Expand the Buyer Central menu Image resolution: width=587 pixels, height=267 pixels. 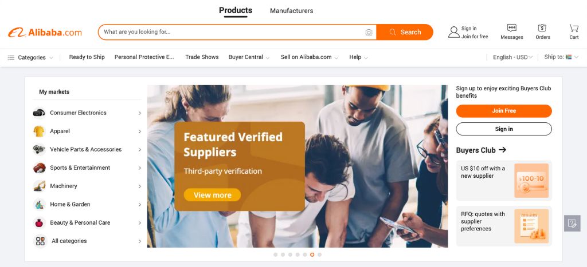249,57
